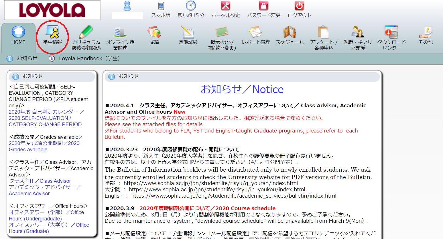Open アカデミック・アドバイザー Academic Advisor link
The image size is (443, 239).
coord(45,190)
